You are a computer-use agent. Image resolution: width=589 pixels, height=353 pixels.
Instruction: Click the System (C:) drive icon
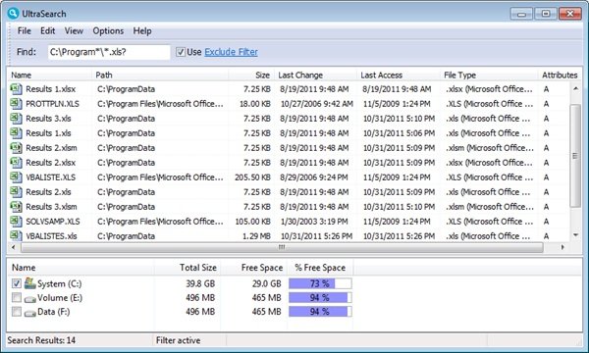pos(30,283)
